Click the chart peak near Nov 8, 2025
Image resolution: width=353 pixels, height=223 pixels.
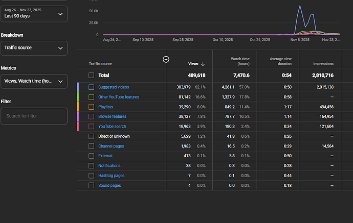299,8
